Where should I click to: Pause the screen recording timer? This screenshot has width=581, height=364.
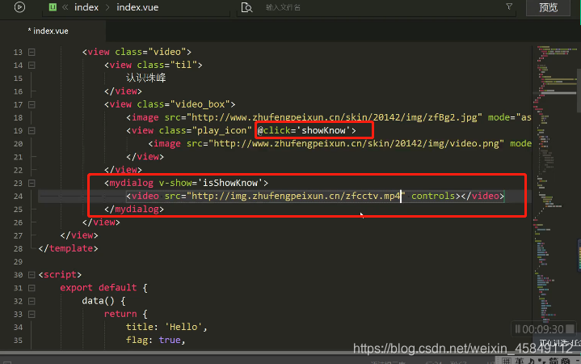518,329
